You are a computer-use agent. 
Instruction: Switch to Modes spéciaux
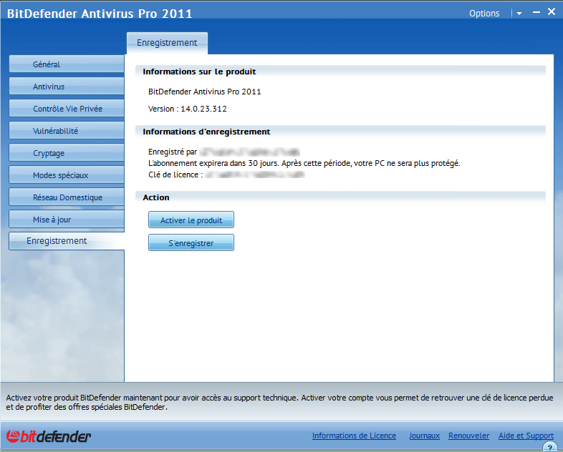click(67, 175)
